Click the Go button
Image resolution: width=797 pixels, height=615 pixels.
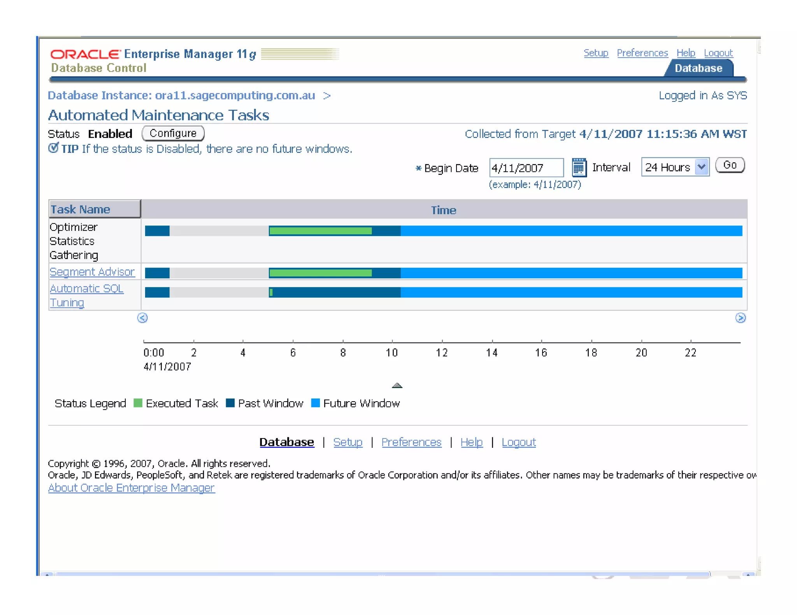(730, 165)
